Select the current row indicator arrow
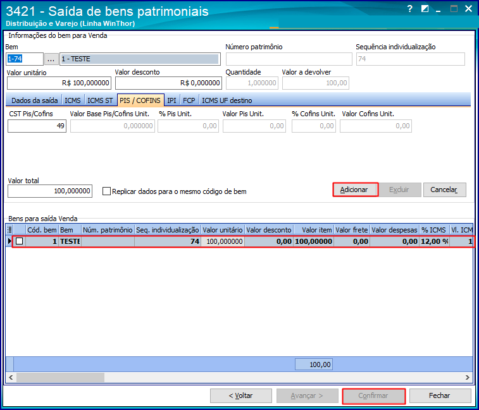Screen dimensions: 479x410 tap(9, 241)
